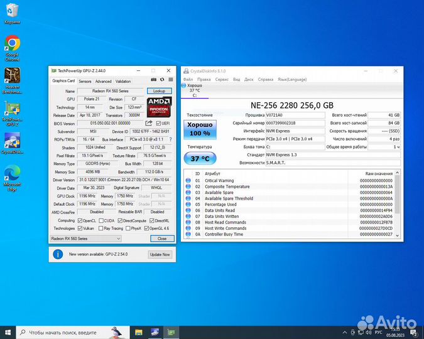Click the GPU-Z screenshot camera icon
Viewport: 424px width, 339px height.
(x=154, y=80)
